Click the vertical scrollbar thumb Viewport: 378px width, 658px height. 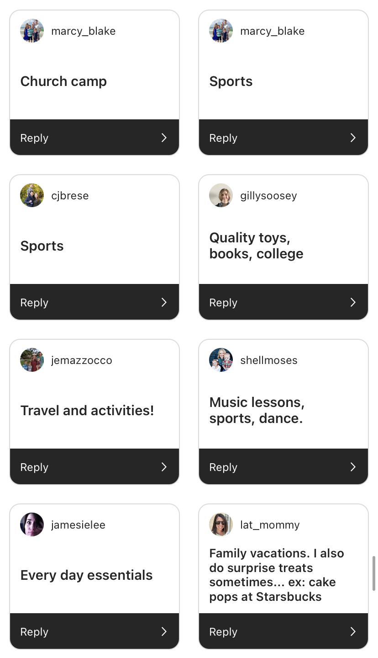(374, 573)
